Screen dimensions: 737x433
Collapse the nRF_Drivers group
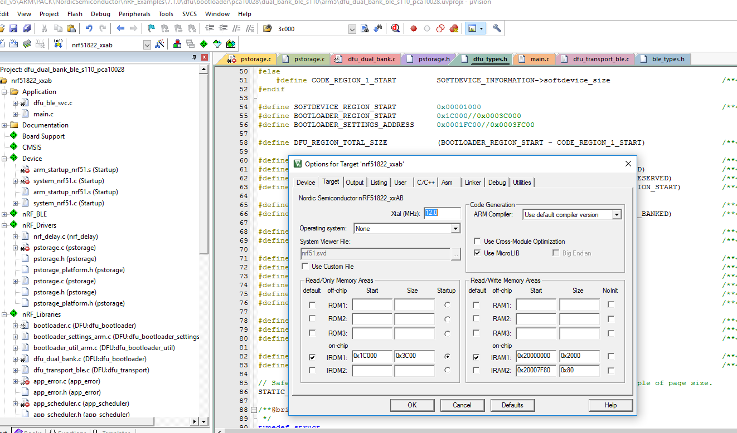click(x=4, y=225)
